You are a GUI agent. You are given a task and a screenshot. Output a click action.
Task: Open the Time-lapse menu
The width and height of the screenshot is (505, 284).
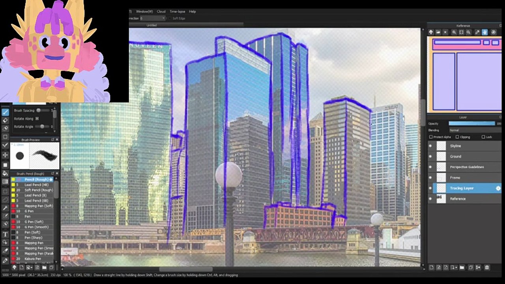177,11
